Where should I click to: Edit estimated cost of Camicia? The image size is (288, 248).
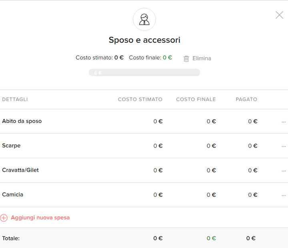(x=158, y=195)
